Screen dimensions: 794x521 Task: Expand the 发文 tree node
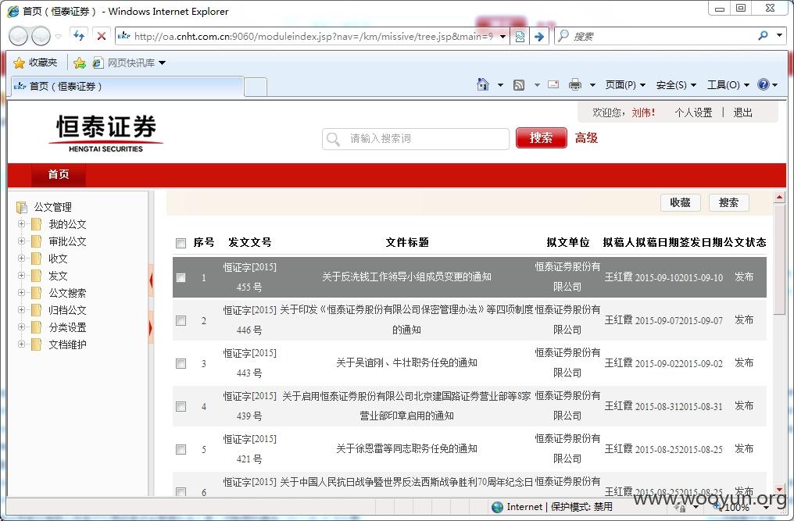point(21,276)
